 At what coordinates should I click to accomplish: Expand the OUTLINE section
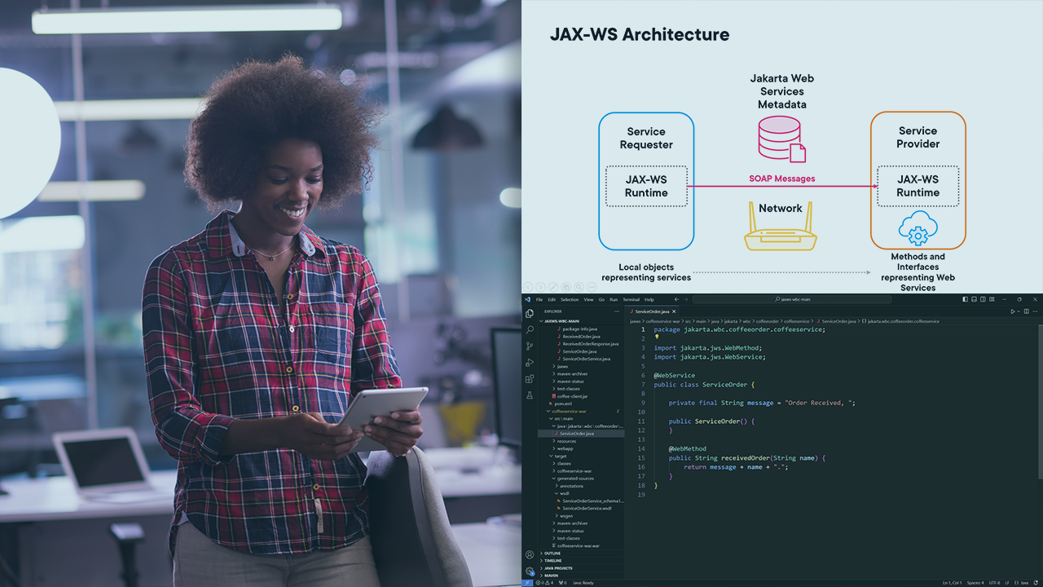(x=552, y=553)
